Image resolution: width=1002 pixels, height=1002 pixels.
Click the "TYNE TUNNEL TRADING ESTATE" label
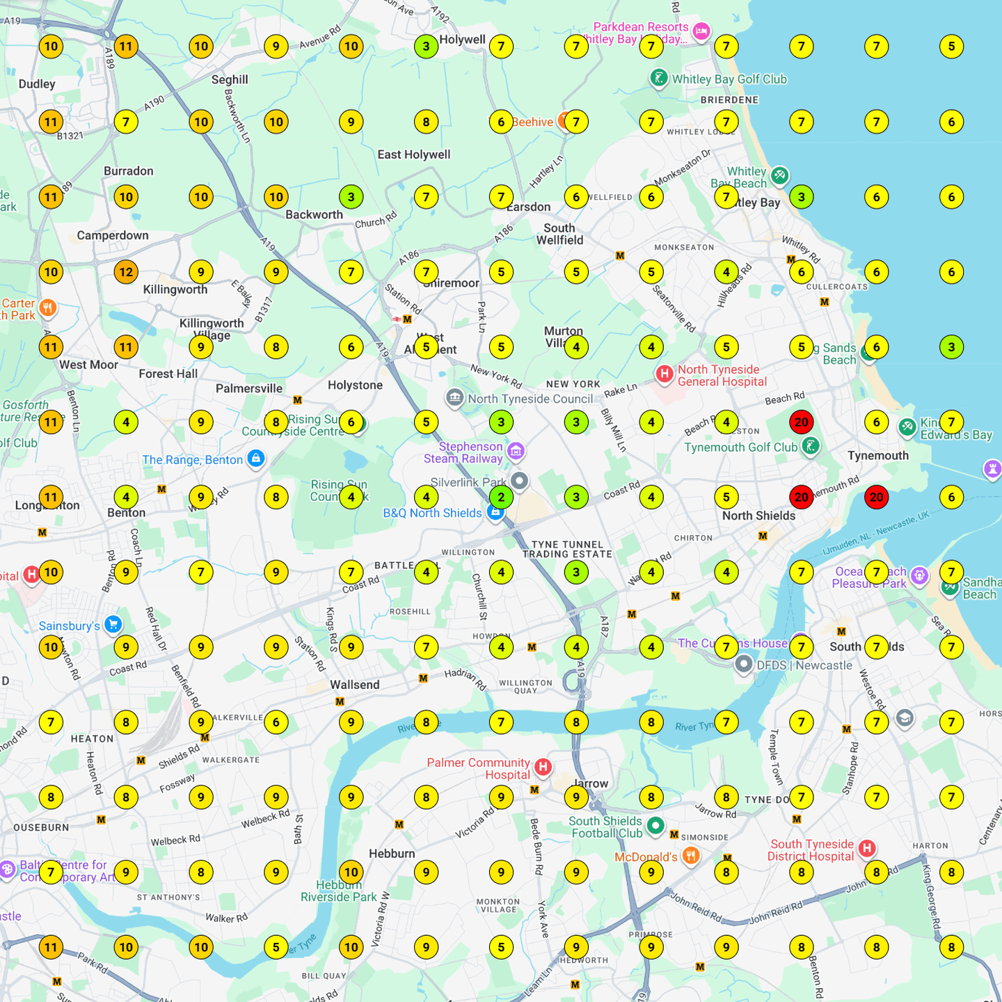568,550
